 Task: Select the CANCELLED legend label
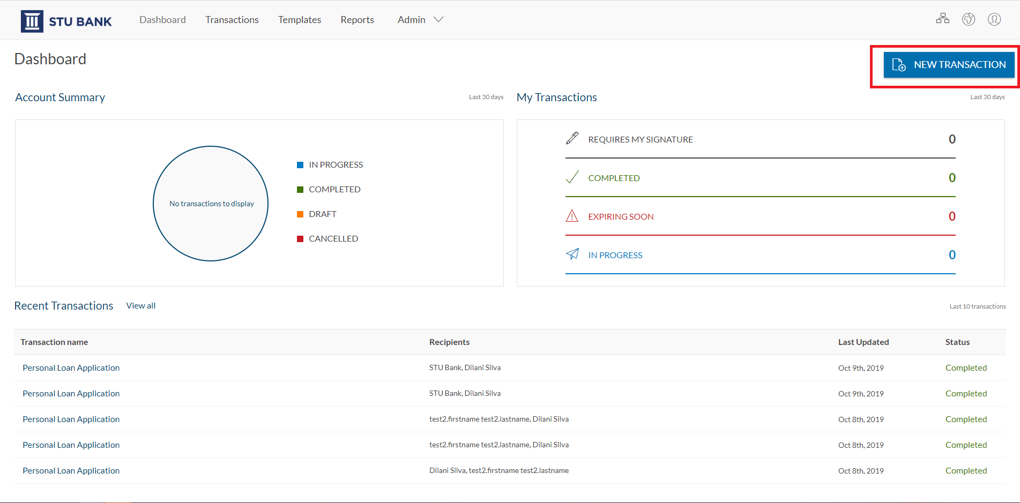[333, 239]
